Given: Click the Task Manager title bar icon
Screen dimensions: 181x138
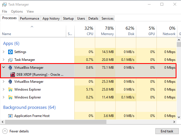Looking at the screenshot, I should pyautogui.click(x=5, y=4).
